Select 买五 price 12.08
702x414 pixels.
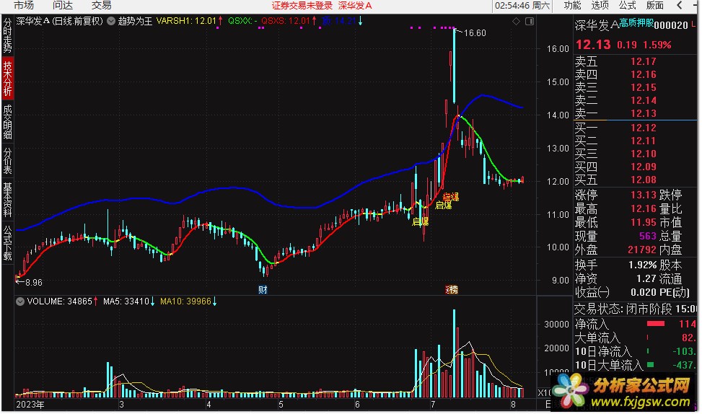coord(644,180)
